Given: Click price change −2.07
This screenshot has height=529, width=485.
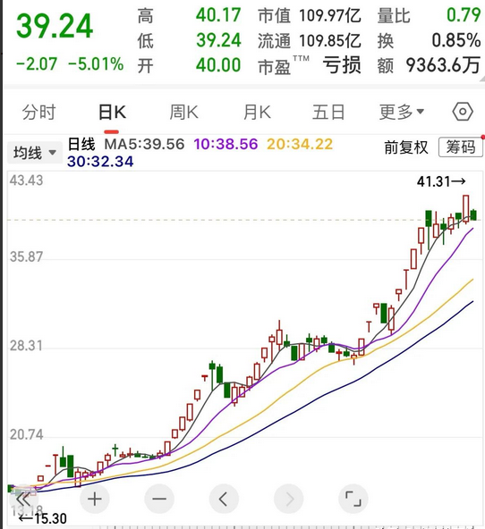Looking at the screenshot, I should (x=37, y=64).
